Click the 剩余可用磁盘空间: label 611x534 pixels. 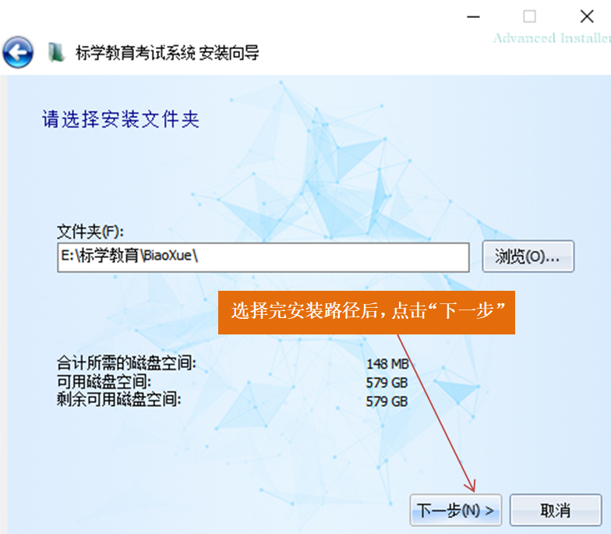[x=118, y=399]
